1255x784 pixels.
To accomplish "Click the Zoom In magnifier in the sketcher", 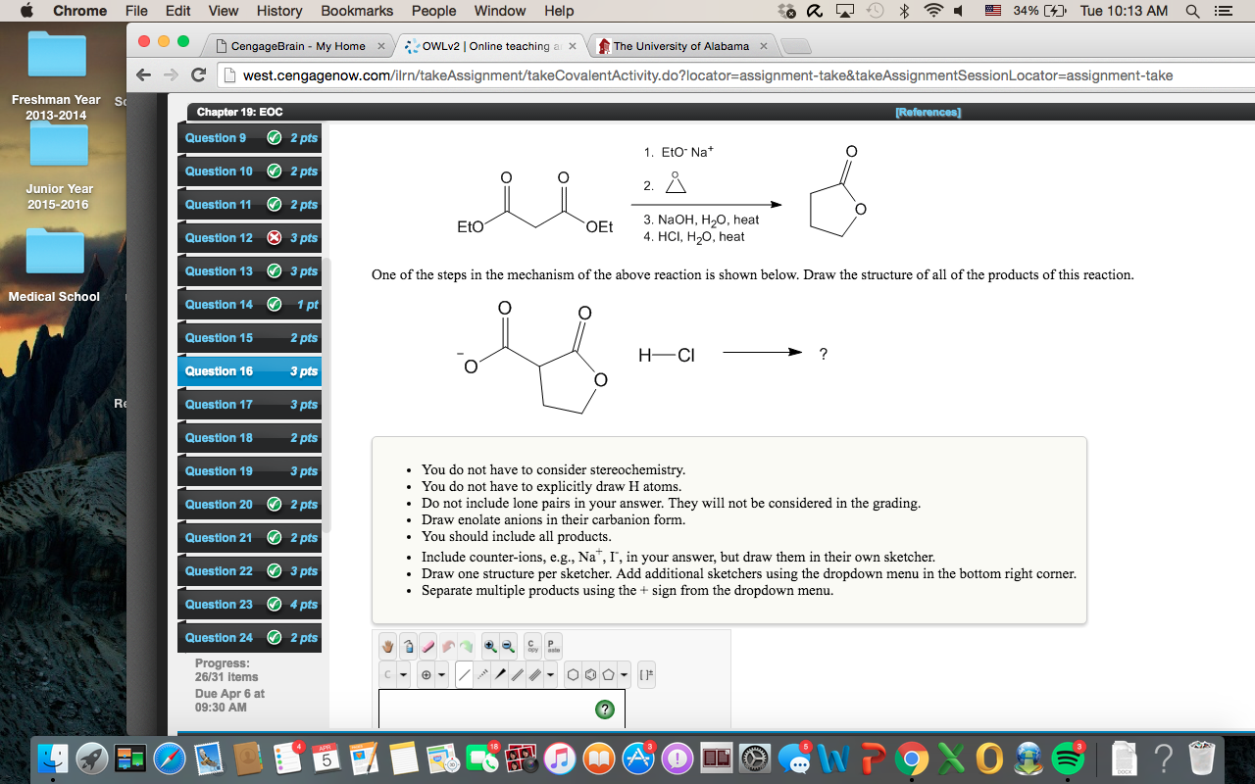I will coord(489,645).
